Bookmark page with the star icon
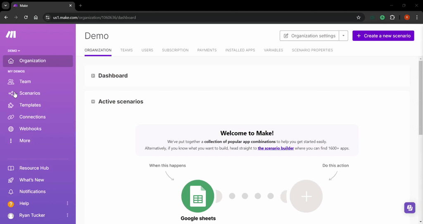The width and height of the screenshot is (423, 224). point(359,17)
